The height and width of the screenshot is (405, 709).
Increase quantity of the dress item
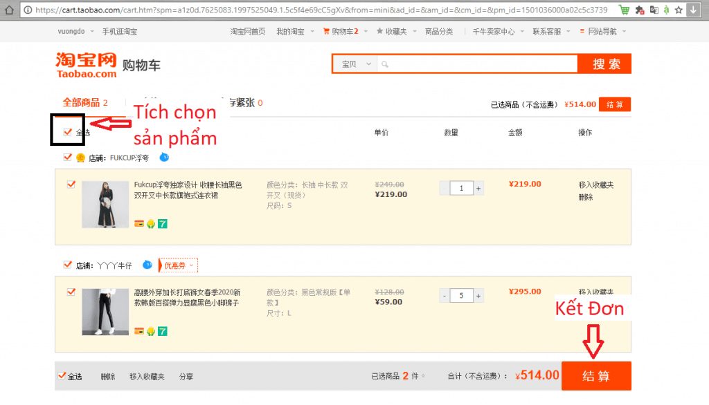pos(478,188)
